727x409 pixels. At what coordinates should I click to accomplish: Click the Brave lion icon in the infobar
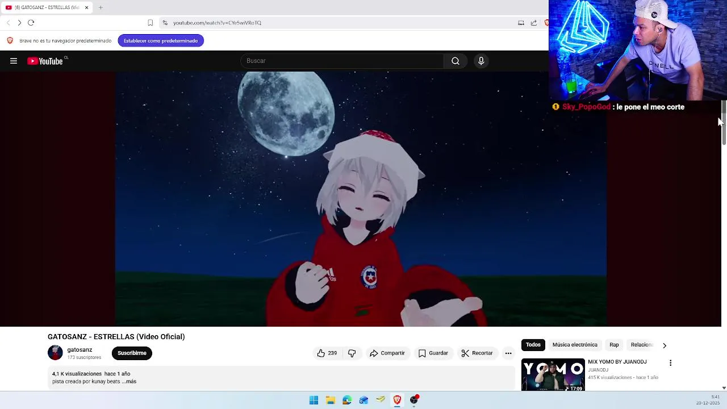pos(10,40)
